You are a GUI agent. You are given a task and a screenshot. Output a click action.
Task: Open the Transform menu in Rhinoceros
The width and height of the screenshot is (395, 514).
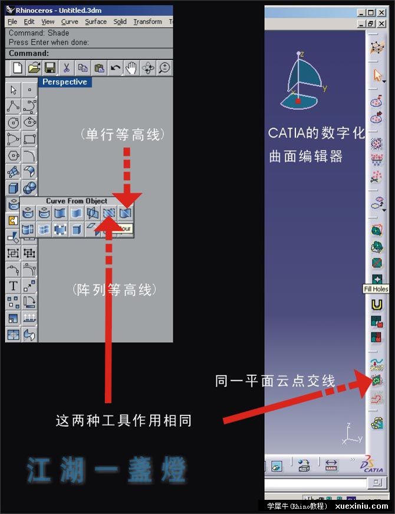click(x=148, y=22)
